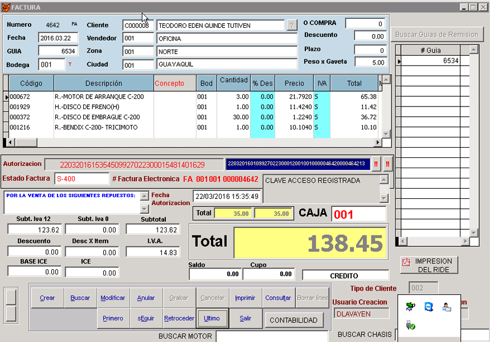Click the Cliente code input field
This screenshot has height=342, width=490.
(138, 26)
